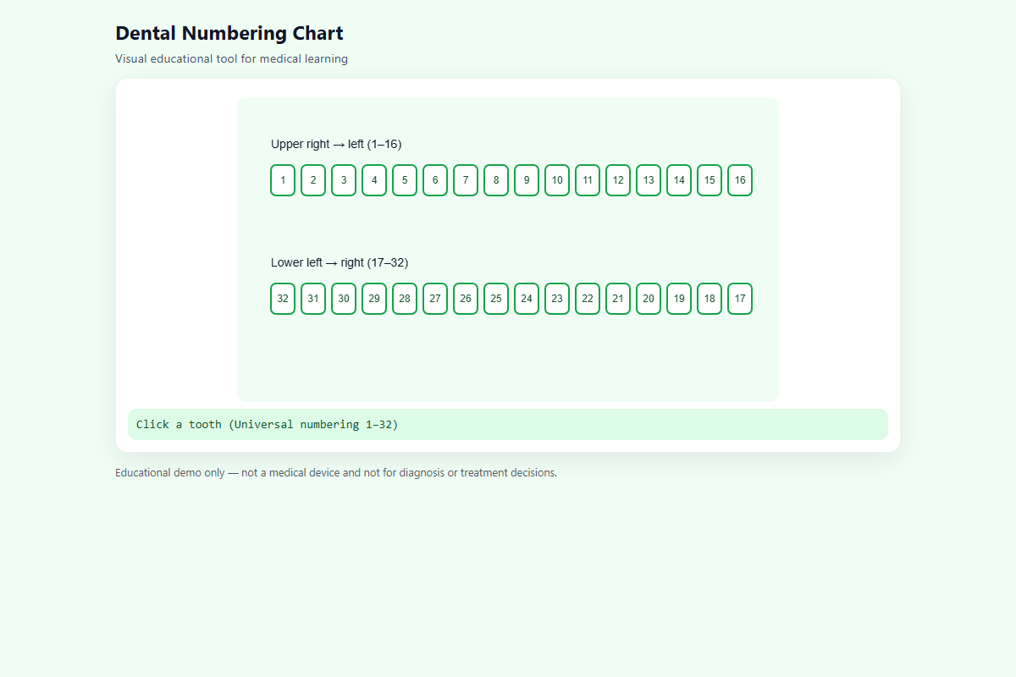Screen dimensions: 1016x677
Task: Click tooth 3 in the upper row
Action: pos(344,180)
